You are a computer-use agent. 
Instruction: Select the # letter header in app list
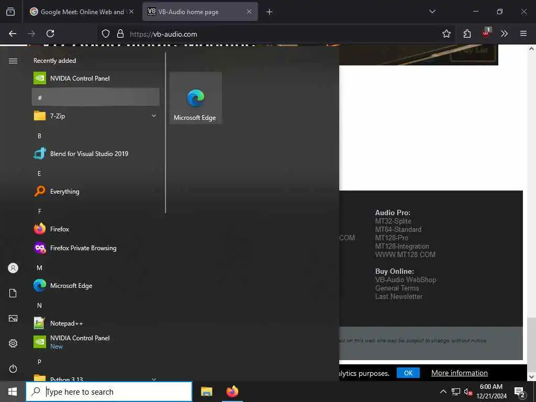pyautogui.click(x=96, y=97)
